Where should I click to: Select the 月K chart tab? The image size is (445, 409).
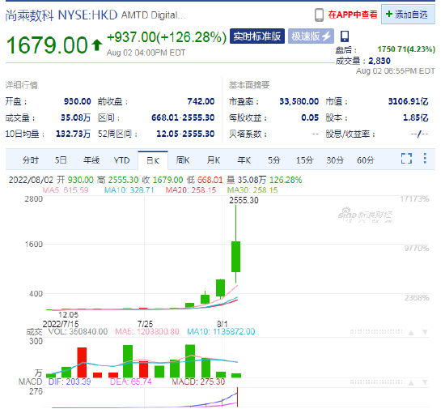pyautogui.click(x=214, y=160)
